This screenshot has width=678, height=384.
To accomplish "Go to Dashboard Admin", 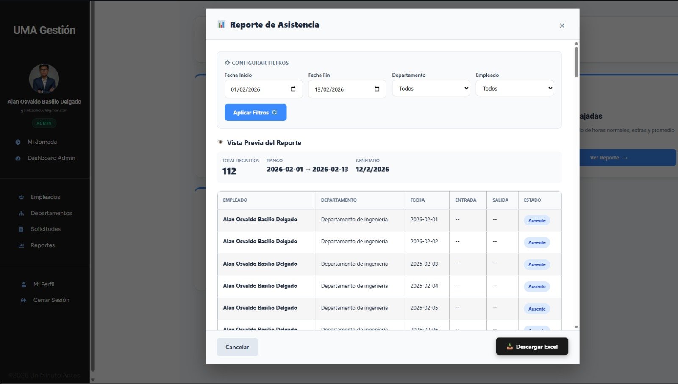I will 51,158.
